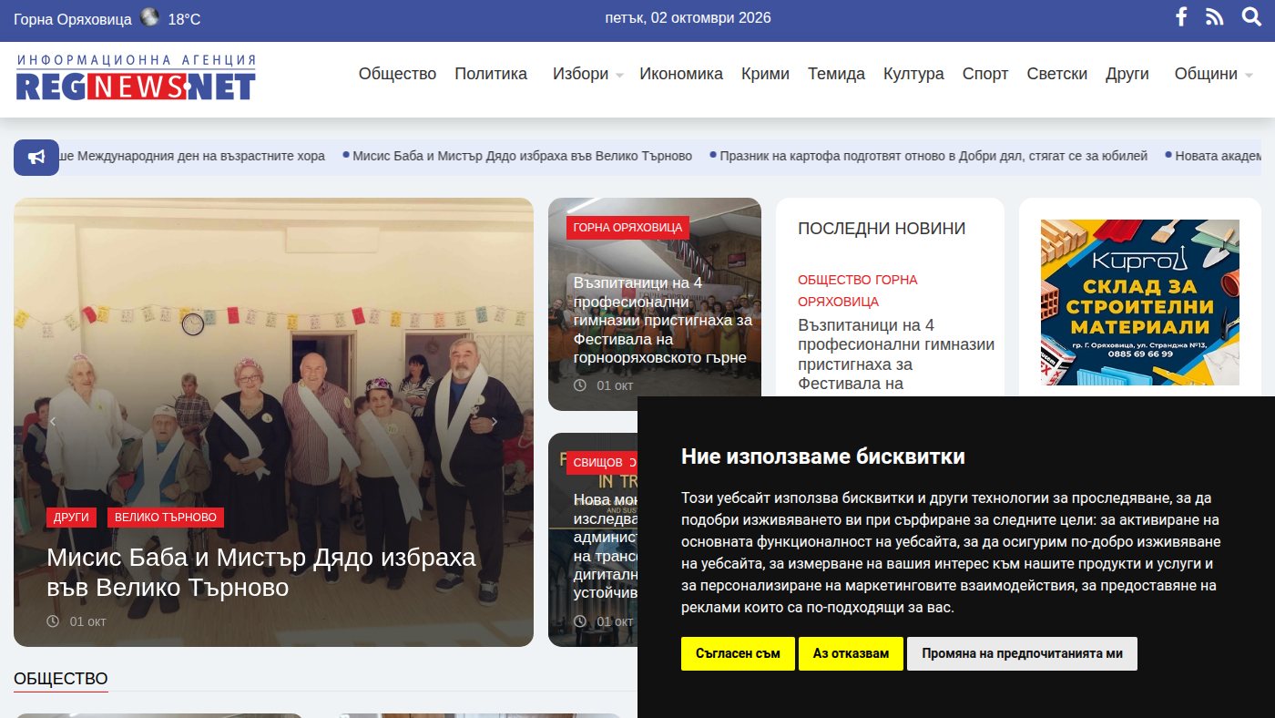Decline cookies with Аз отказвам
The width and height of the screenshot is (1275, 718).
point(851,653)
